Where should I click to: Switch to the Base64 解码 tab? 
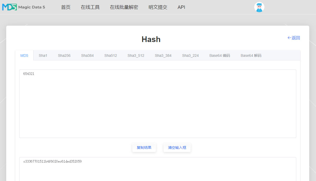pos(251,55)
